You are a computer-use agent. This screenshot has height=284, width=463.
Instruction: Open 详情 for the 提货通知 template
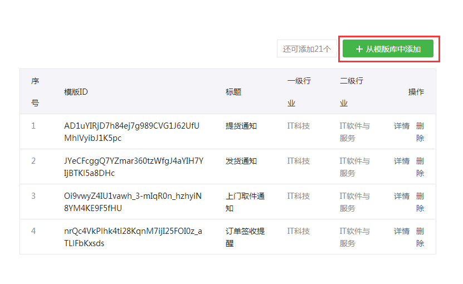402,126
